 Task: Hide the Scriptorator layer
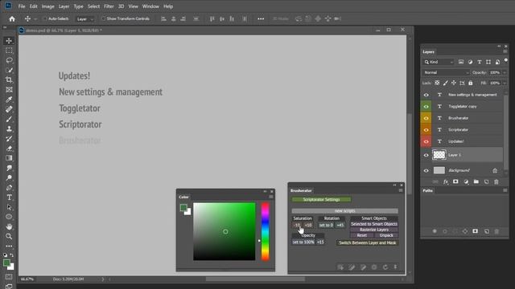point(426,130)
